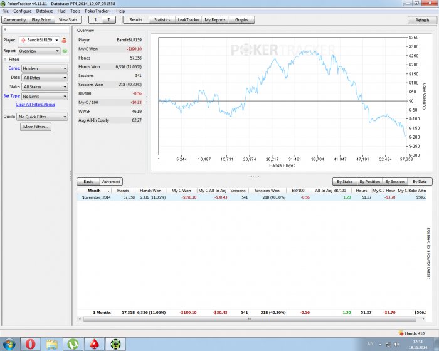The width and height of the screenshot is (439, 351).
Task: Open uTorrent from the taskbar
Action: coord(73,343)
